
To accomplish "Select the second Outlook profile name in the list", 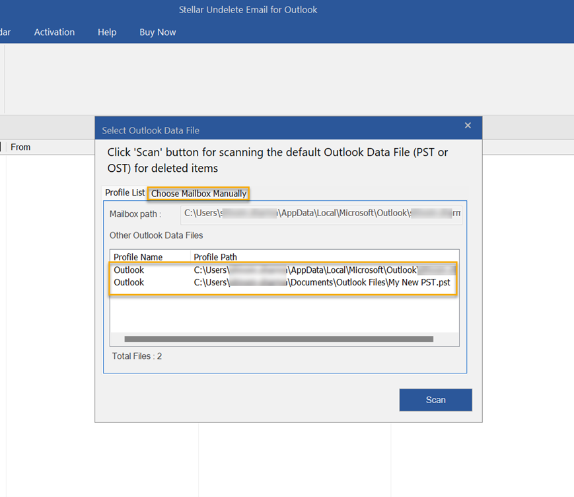I will (129, 282).
